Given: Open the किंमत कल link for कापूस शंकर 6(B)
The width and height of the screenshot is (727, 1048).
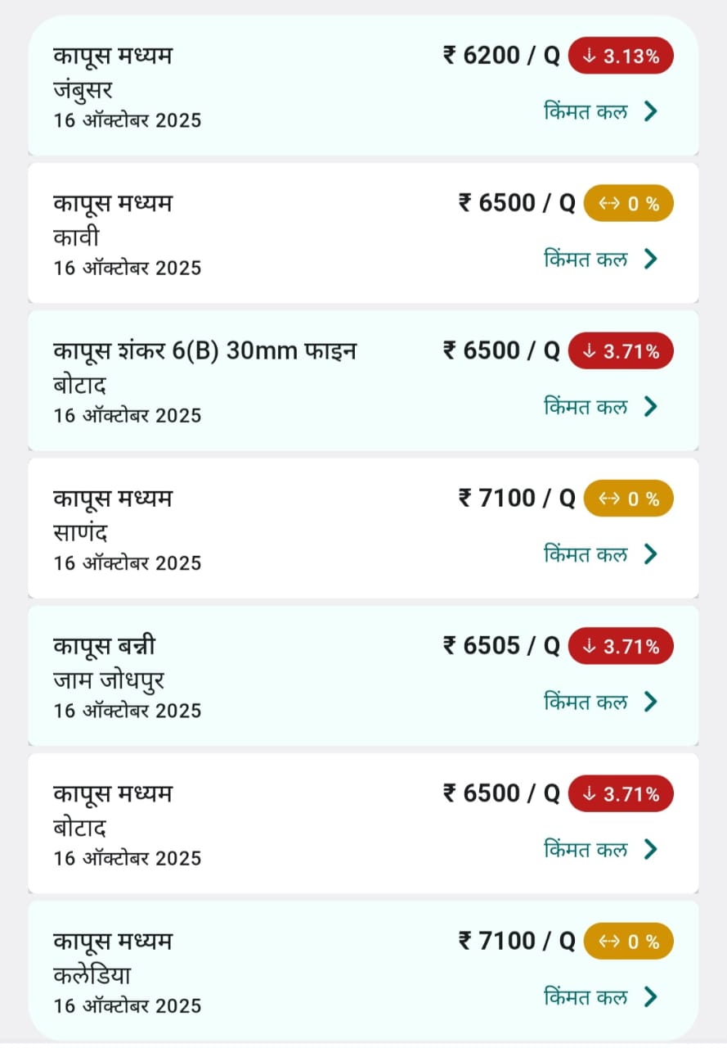Looking at the screenshot, I should coord(586,406).
